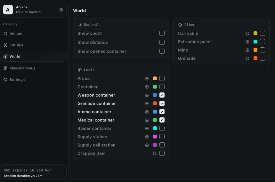Switch to the Aimbot category

tap(16, 34)
